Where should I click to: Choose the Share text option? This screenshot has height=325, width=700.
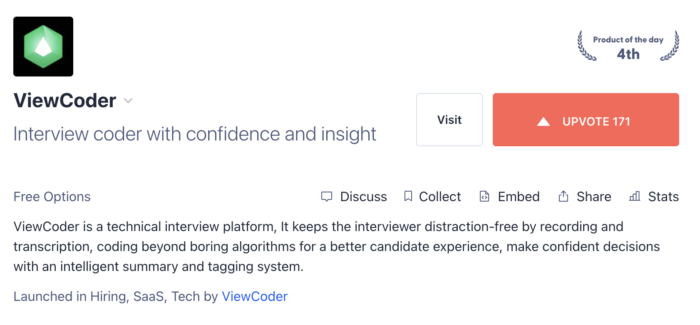pos(594,197)
